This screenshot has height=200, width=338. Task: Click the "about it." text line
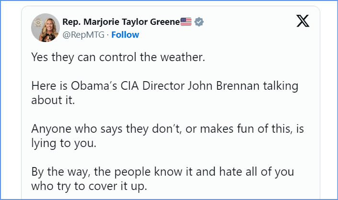[53, 100]
